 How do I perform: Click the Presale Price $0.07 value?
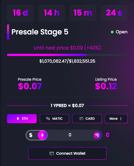pyautogui.click(x=30, y=86)
